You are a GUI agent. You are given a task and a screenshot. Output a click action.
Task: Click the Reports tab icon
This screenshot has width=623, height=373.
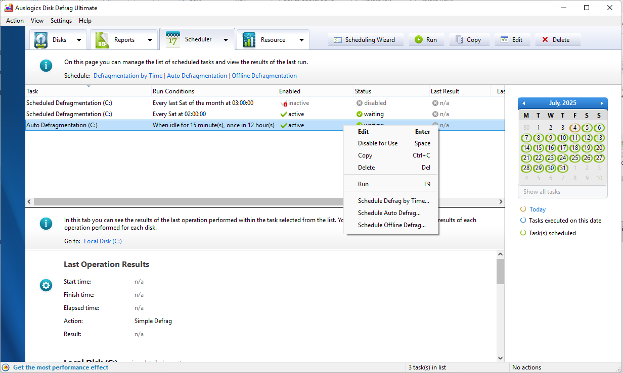pos(102,40)
